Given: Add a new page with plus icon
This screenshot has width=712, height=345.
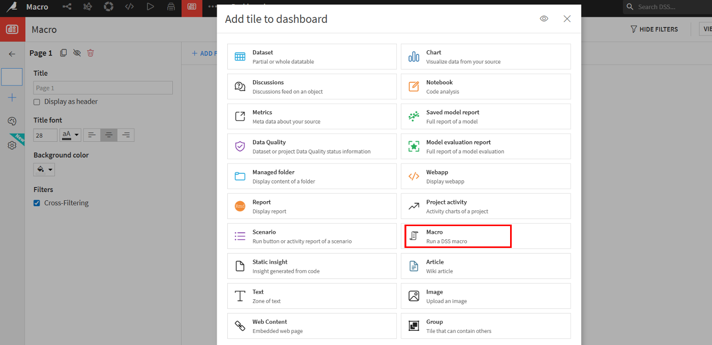Looking at the screenshot, I should click(12, 98).
